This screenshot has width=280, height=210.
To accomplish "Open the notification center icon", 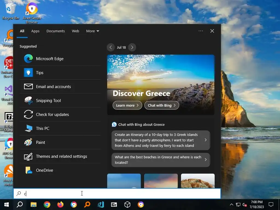I will pos(271,205).
